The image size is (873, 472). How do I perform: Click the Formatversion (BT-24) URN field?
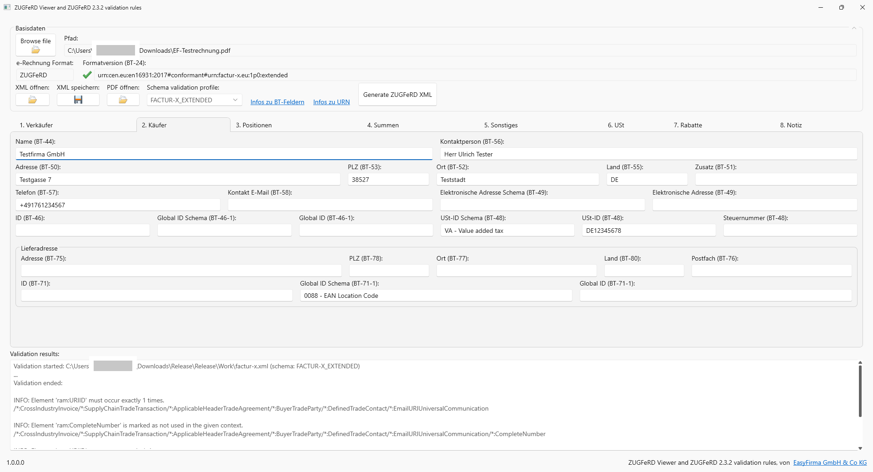[x=475, y=75]
